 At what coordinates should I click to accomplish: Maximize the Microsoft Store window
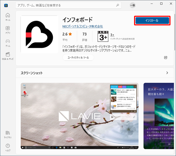pyautogui.click(x=161, y=4)
